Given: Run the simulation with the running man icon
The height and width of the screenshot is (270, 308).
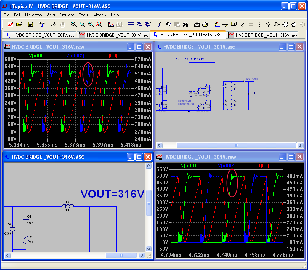Looking at the screenshot, I should pos(53,24).
